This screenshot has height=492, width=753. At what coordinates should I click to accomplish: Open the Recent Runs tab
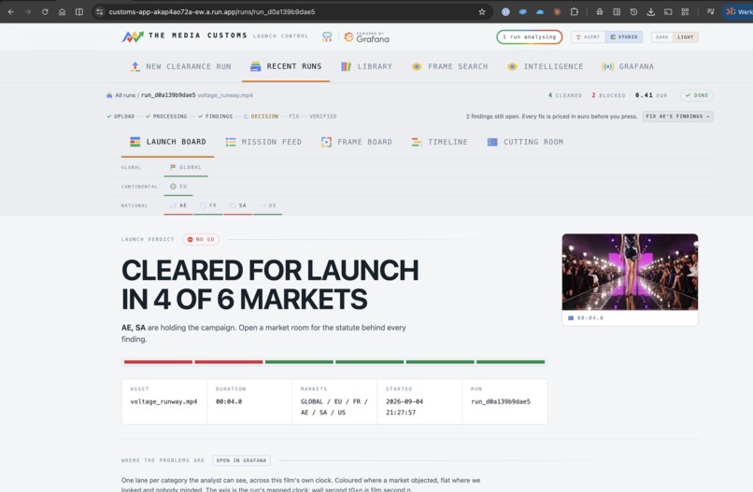coord(286,66)
